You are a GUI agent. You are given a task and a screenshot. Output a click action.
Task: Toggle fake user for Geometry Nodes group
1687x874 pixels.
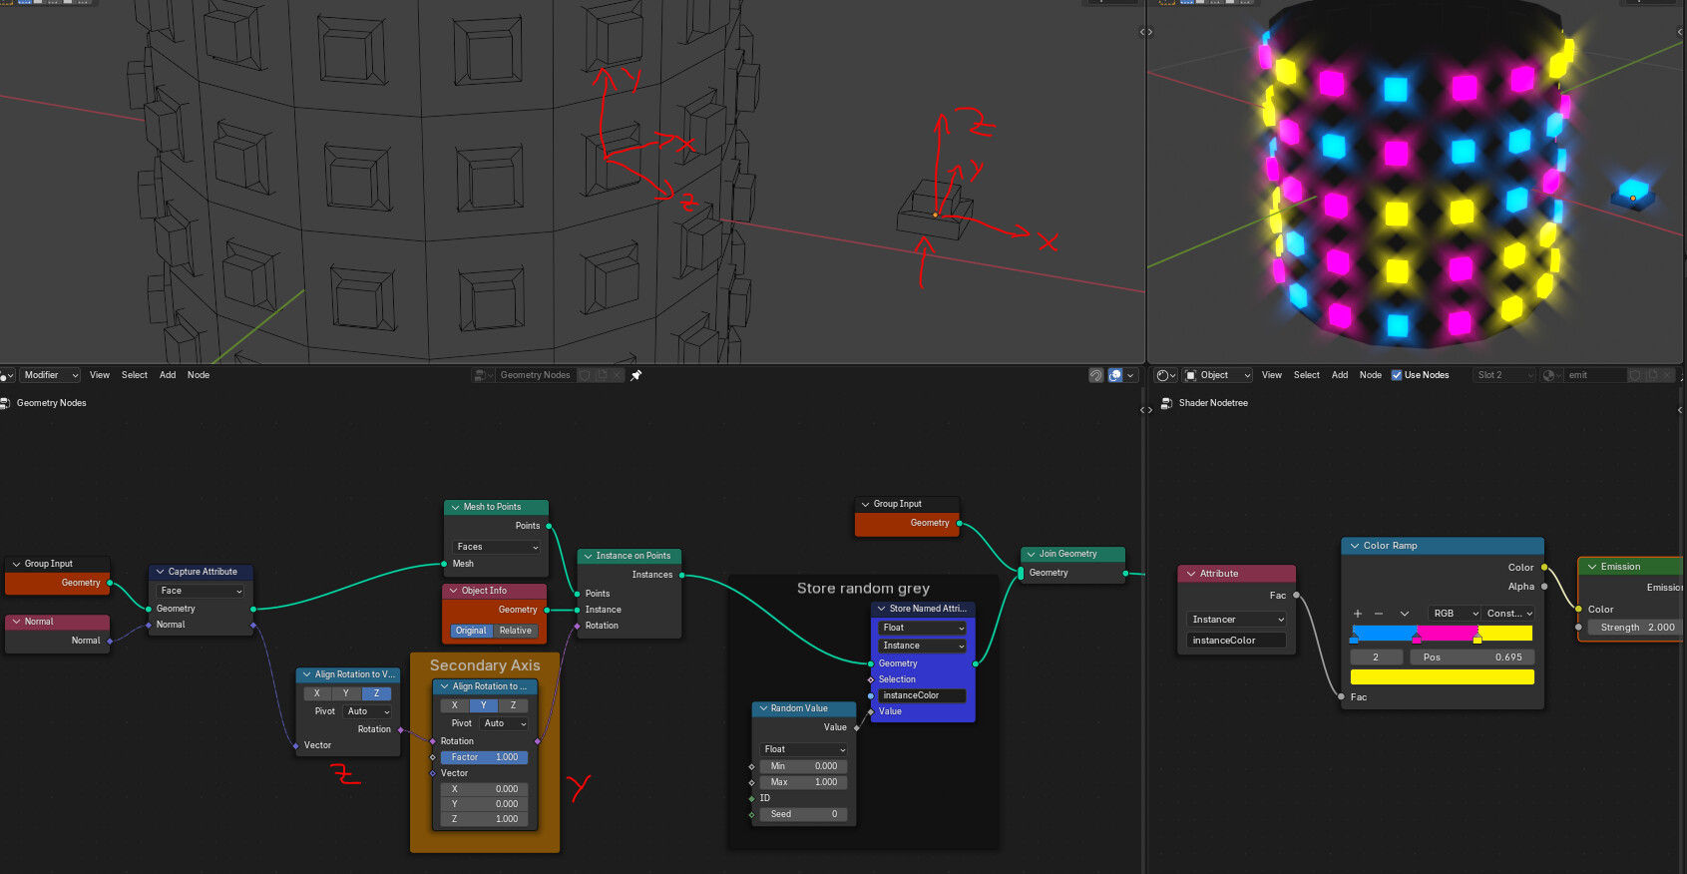pos(586,375)
